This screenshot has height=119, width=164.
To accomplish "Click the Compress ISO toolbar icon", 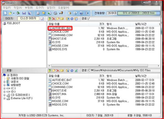I will point(49,13).
